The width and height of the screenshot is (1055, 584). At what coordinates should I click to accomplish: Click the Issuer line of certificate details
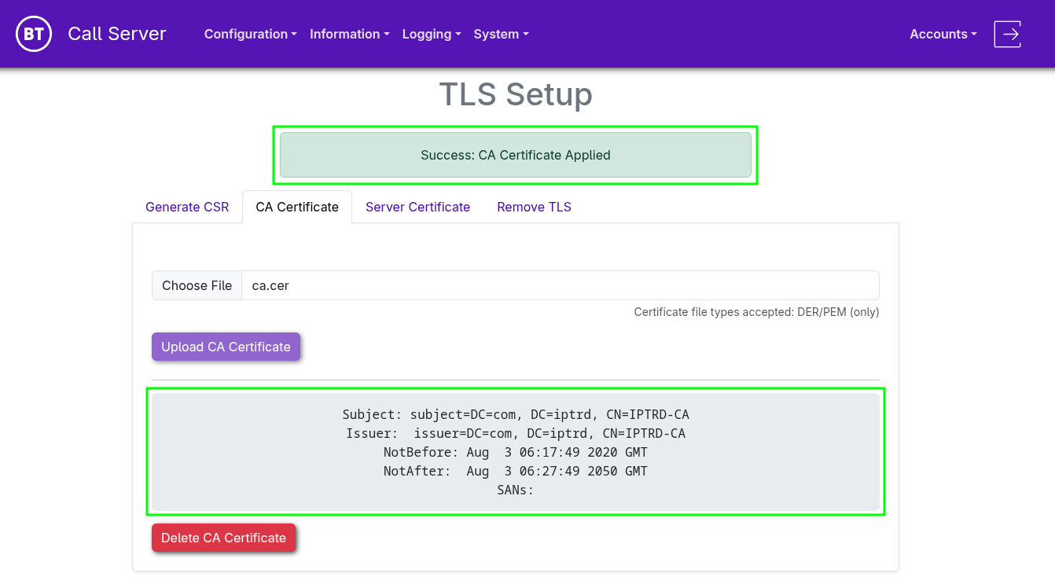(x=516, y=433)
